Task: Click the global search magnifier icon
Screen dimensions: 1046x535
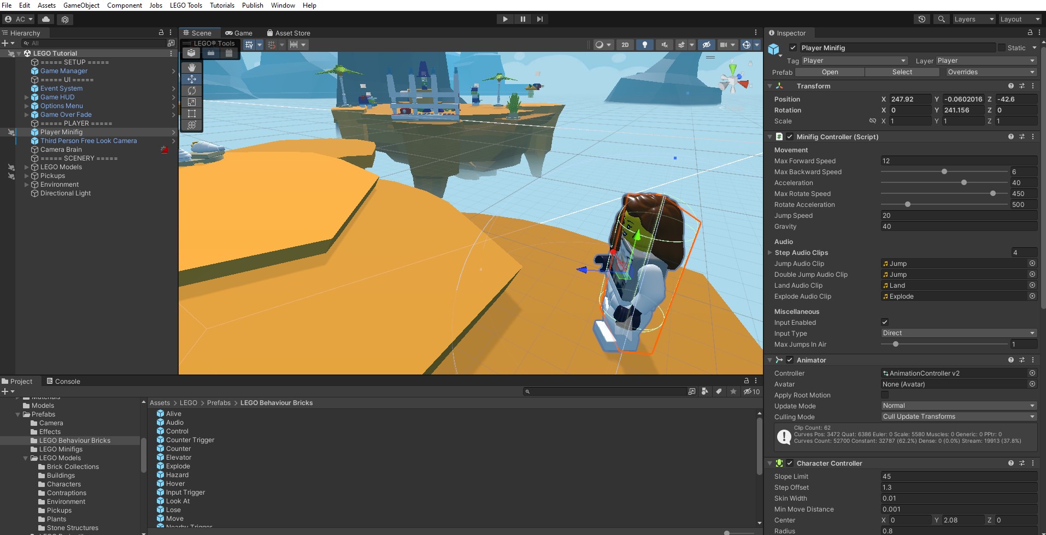Action: pos(941,19)
